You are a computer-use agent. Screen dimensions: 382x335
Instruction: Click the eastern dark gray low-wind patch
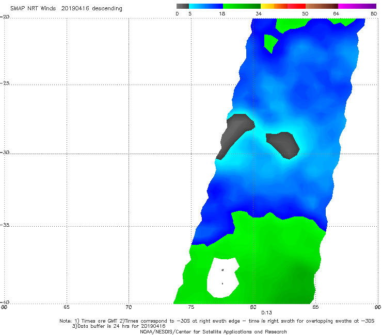pos(284,145)
